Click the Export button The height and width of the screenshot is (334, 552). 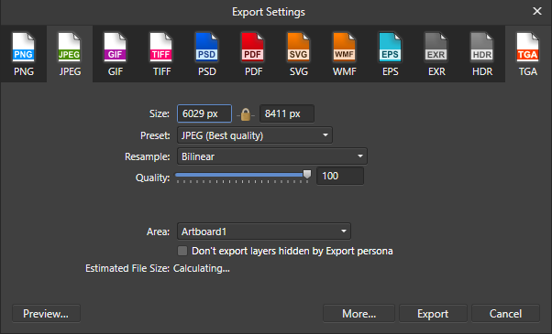click(x=433, y=313)
